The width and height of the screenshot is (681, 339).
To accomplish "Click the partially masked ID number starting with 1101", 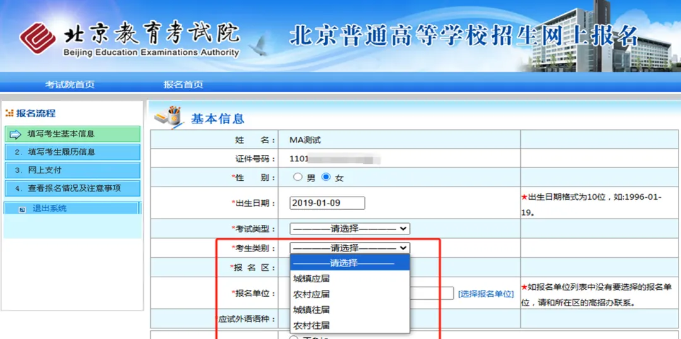I will click(x=335, y=159).
